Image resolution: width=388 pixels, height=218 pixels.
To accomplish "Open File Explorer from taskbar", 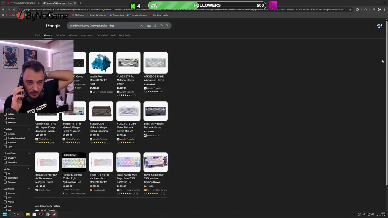I will [x=28, y=214].
